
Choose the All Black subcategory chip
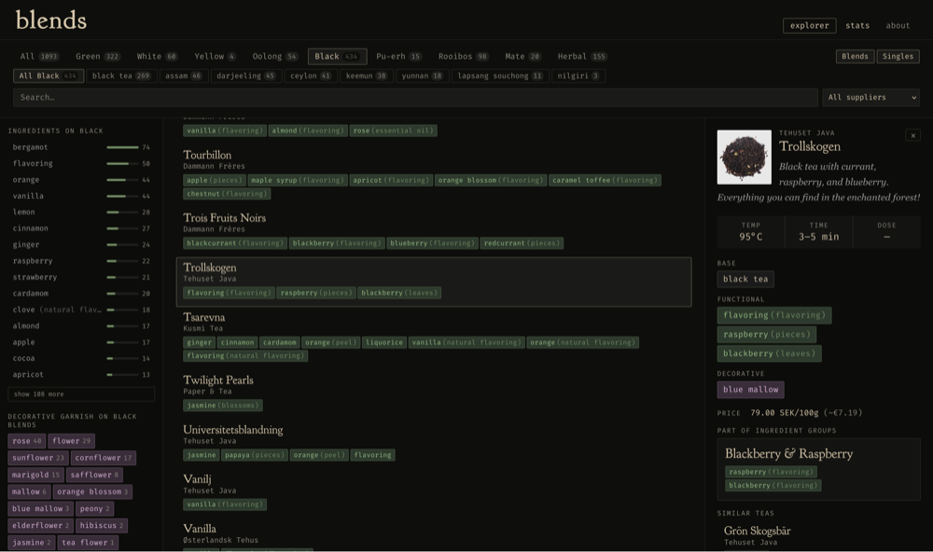coord(49,76)
